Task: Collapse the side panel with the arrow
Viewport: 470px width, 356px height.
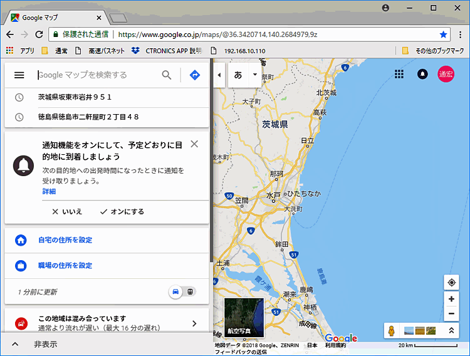Action: (219, 75)
